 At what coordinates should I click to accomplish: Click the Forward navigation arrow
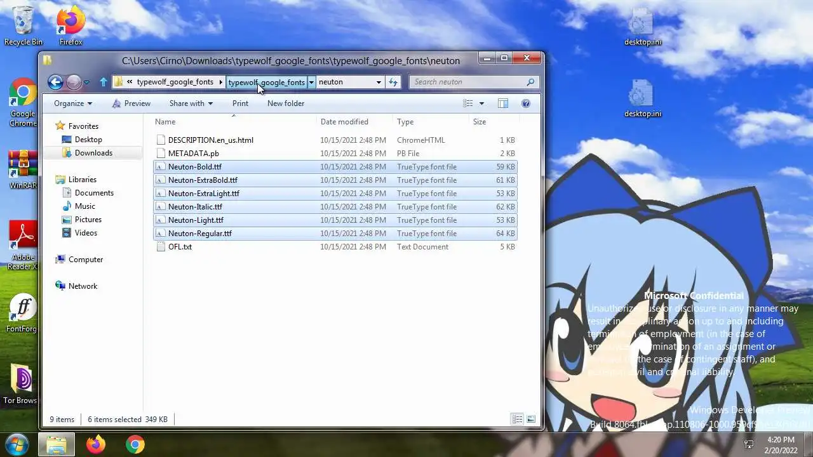point(74,82)
